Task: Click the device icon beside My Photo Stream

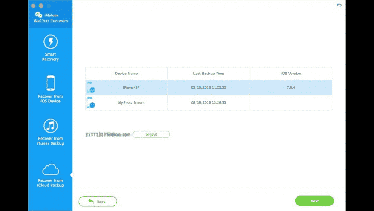Action: click(x=90, y=102)
